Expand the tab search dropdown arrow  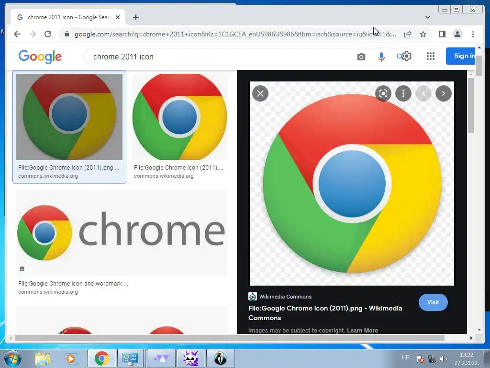pyautogui.click(x=427, y=17)
